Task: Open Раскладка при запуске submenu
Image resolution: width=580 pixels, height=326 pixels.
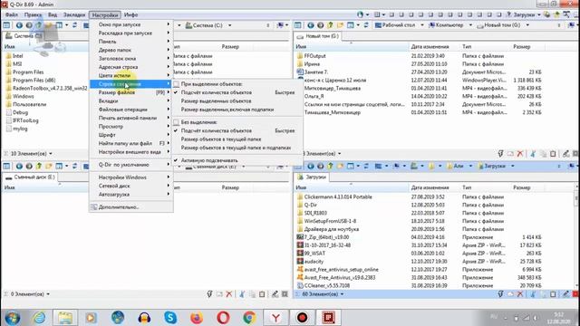Action: pos(130,33)
